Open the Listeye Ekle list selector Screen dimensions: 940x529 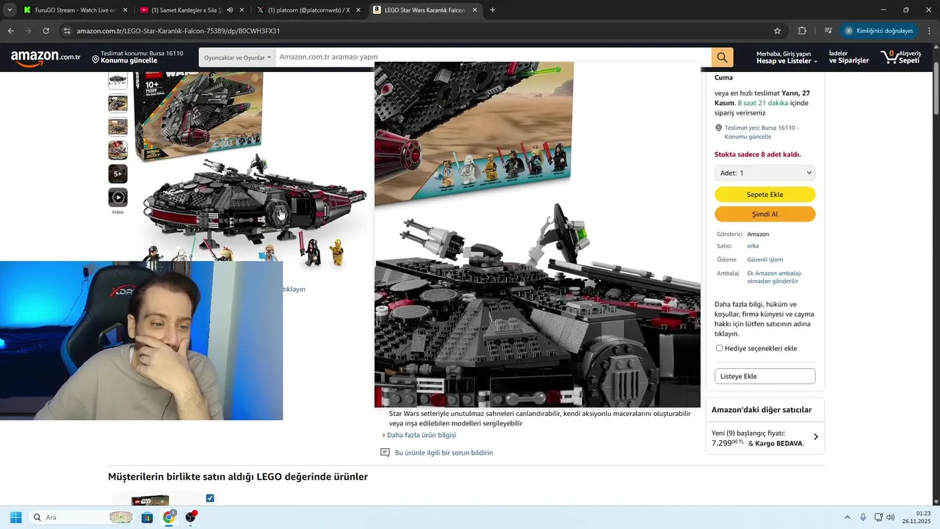pos(764,376)
